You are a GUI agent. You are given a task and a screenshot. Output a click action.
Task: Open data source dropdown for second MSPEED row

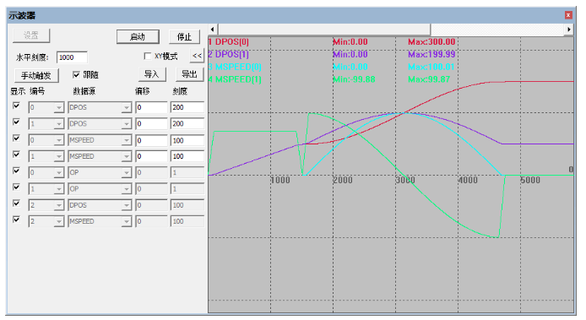coord(127,156)
